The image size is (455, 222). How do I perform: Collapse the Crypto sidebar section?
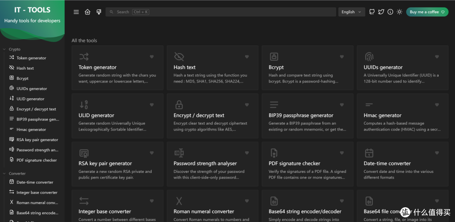click(12, 49)
